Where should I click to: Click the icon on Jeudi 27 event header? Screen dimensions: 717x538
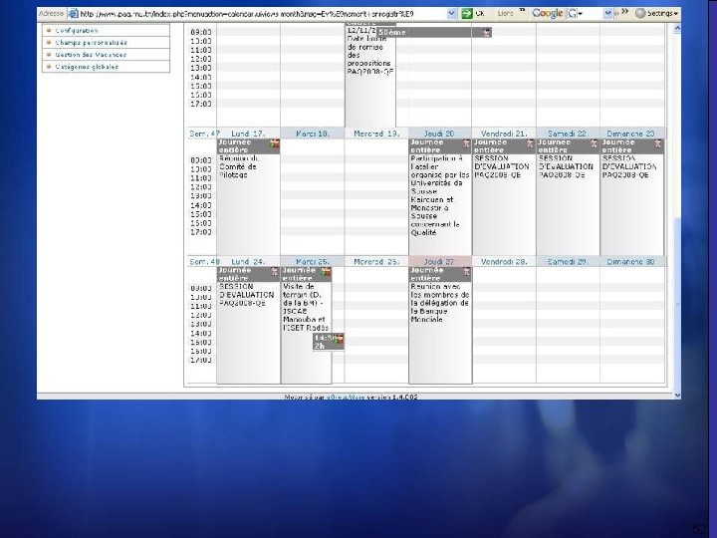pyautogui.click(x=466, y=272)
